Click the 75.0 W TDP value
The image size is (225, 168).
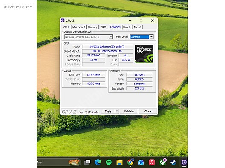(x=126, y=60)
